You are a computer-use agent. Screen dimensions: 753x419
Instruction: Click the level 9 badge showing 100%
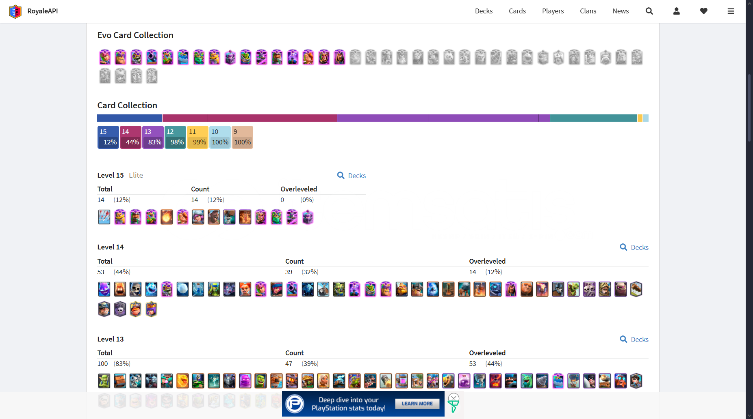(242, 137)
